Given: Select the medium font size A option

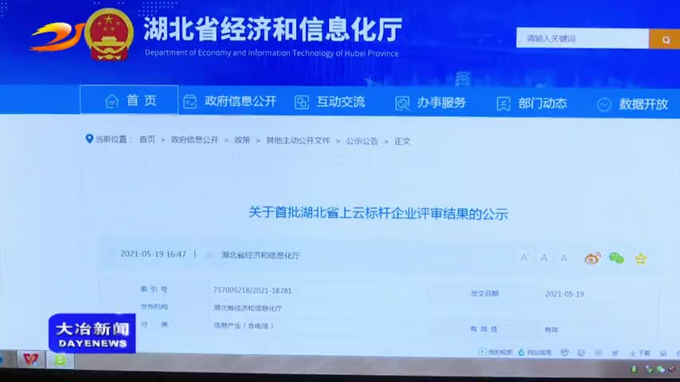Looking at the screenshot, I should coord(545,257).
